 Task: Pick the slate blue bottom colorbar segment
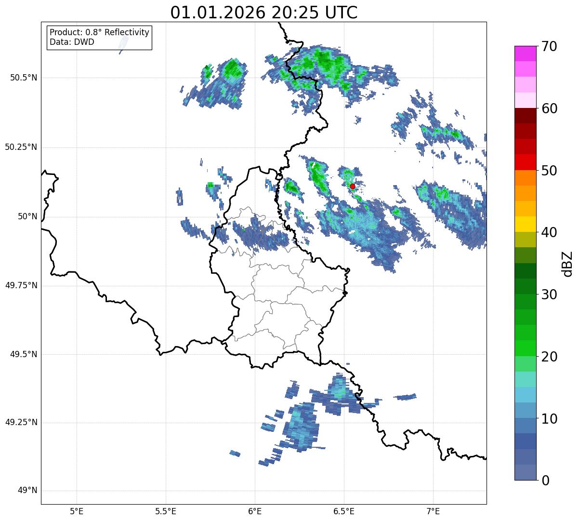pos(525,472)
